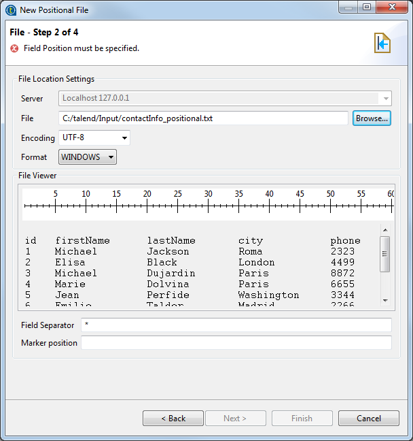Screen dimensions: 413x441
Task: Click 'Roma' in the file viewer
Action: click(x=251, y=251)
